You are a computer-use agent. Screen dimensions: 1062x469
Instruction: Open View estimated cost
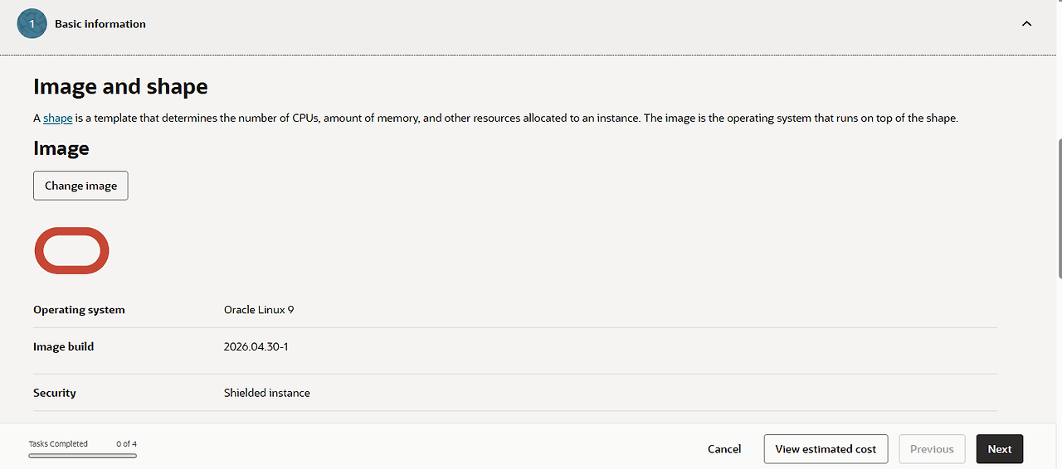click(826, 449)
